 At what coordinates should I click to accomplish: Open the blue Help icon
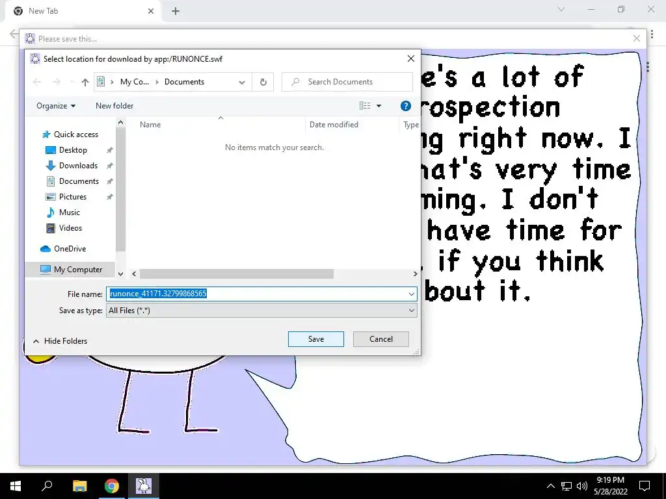click(x=405, y=106)
